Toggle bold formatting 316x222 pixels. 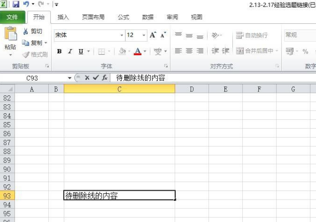click(x=59, y=52)
